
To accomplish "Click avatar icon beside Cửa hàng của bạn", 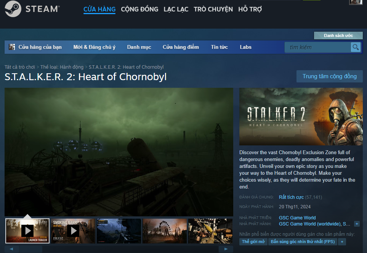I will coord(12,47).
